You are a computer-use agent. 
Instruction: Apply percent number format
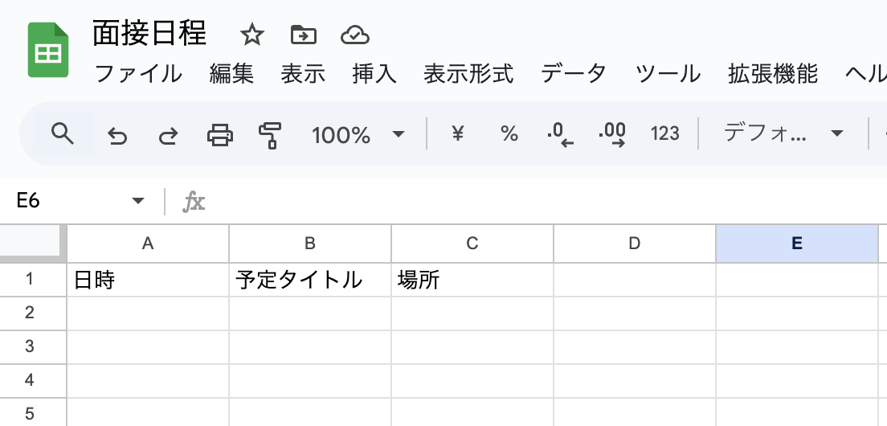[x=509, y=133]
